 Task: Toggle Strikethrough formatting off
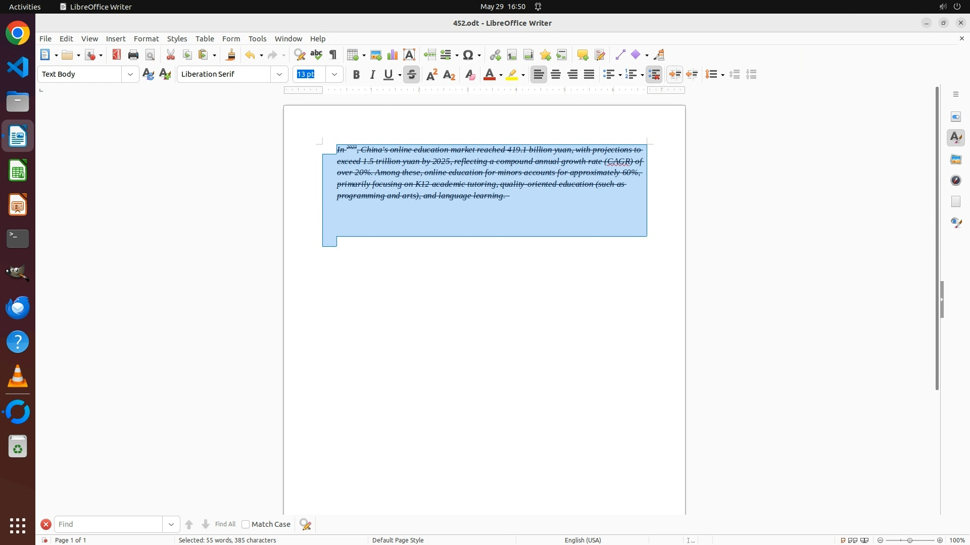(412, 75)
